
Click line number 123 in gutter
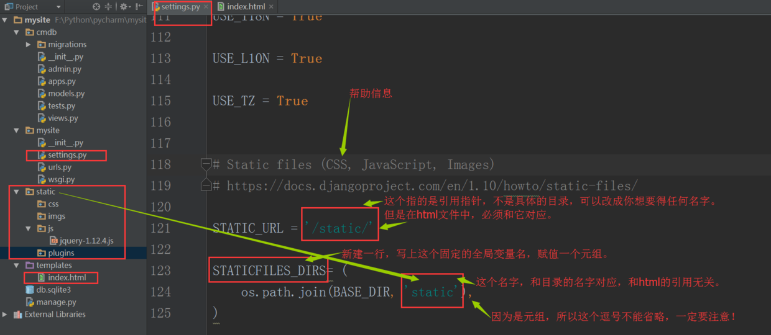160,270
